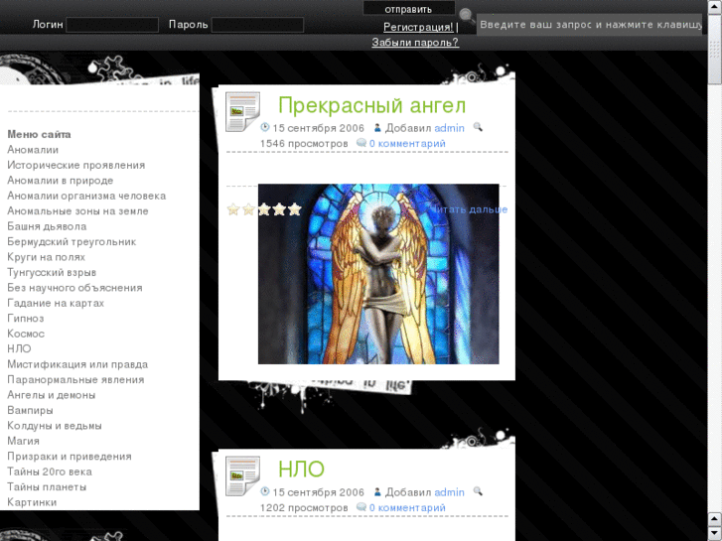Open Бермудский треугольник menu item

click(x=72, y=242)
